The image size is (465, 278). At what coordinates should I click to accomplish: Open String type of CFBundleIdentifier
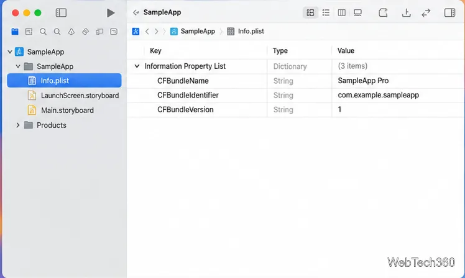[x=283, y=95]
